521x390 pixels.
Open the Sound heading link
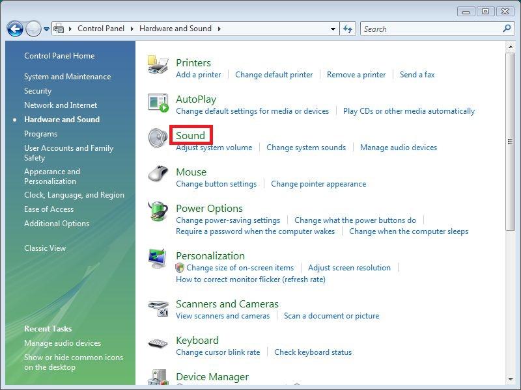click(190, 136)
